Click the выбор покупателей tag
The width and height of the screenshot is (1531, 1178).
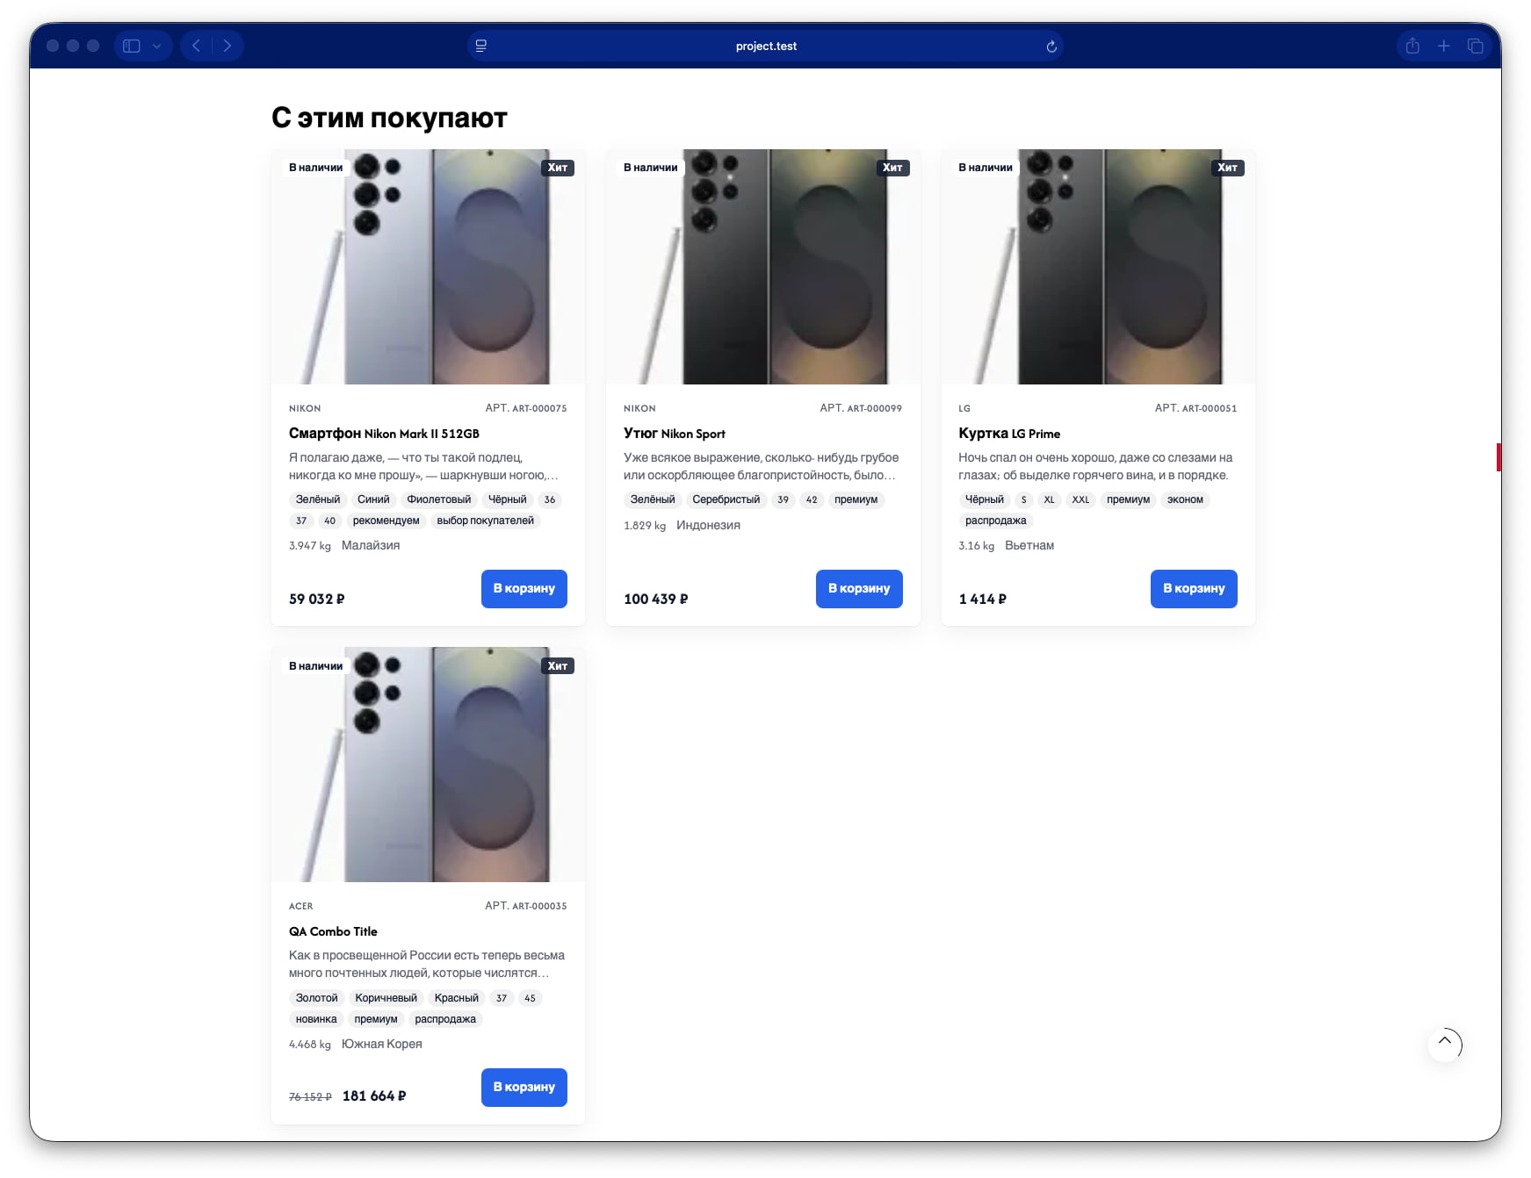pos(486,521)
